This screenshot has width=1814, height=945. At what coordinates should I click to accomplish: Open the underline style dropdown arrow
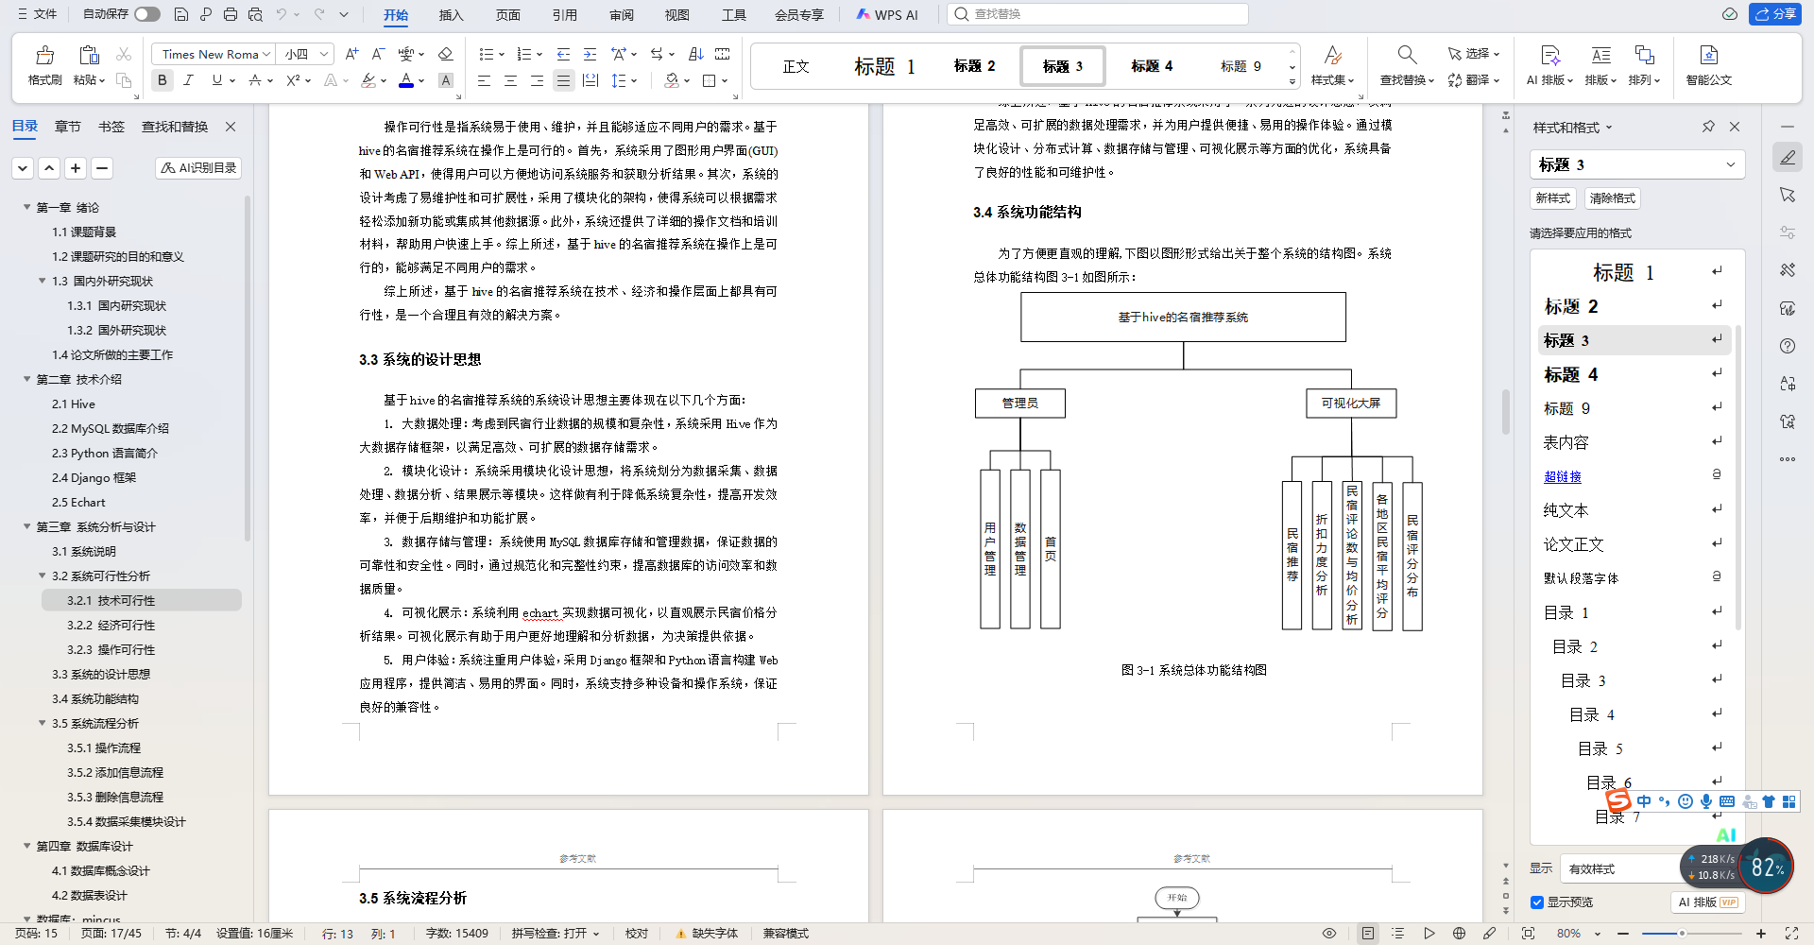point(231,80)
